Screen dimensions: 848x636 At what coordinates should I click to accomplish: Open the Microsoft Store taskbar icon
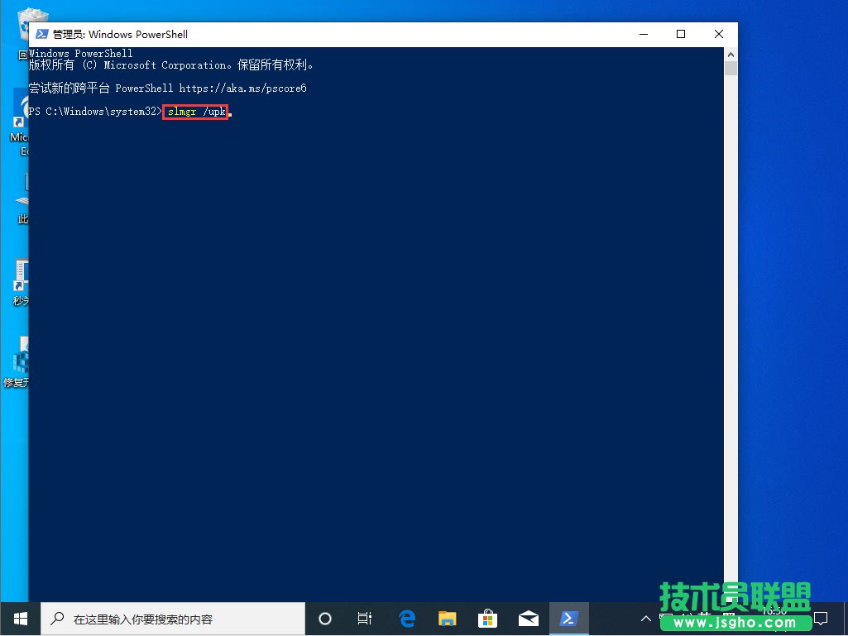click(x=487, y=618)
